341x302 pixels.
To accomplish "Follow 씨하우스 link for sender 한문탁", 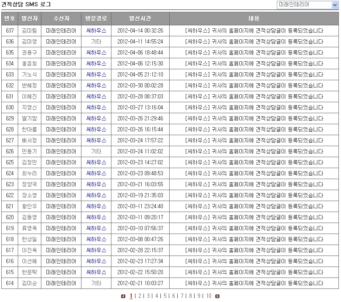I will click(x=96, y=272).
